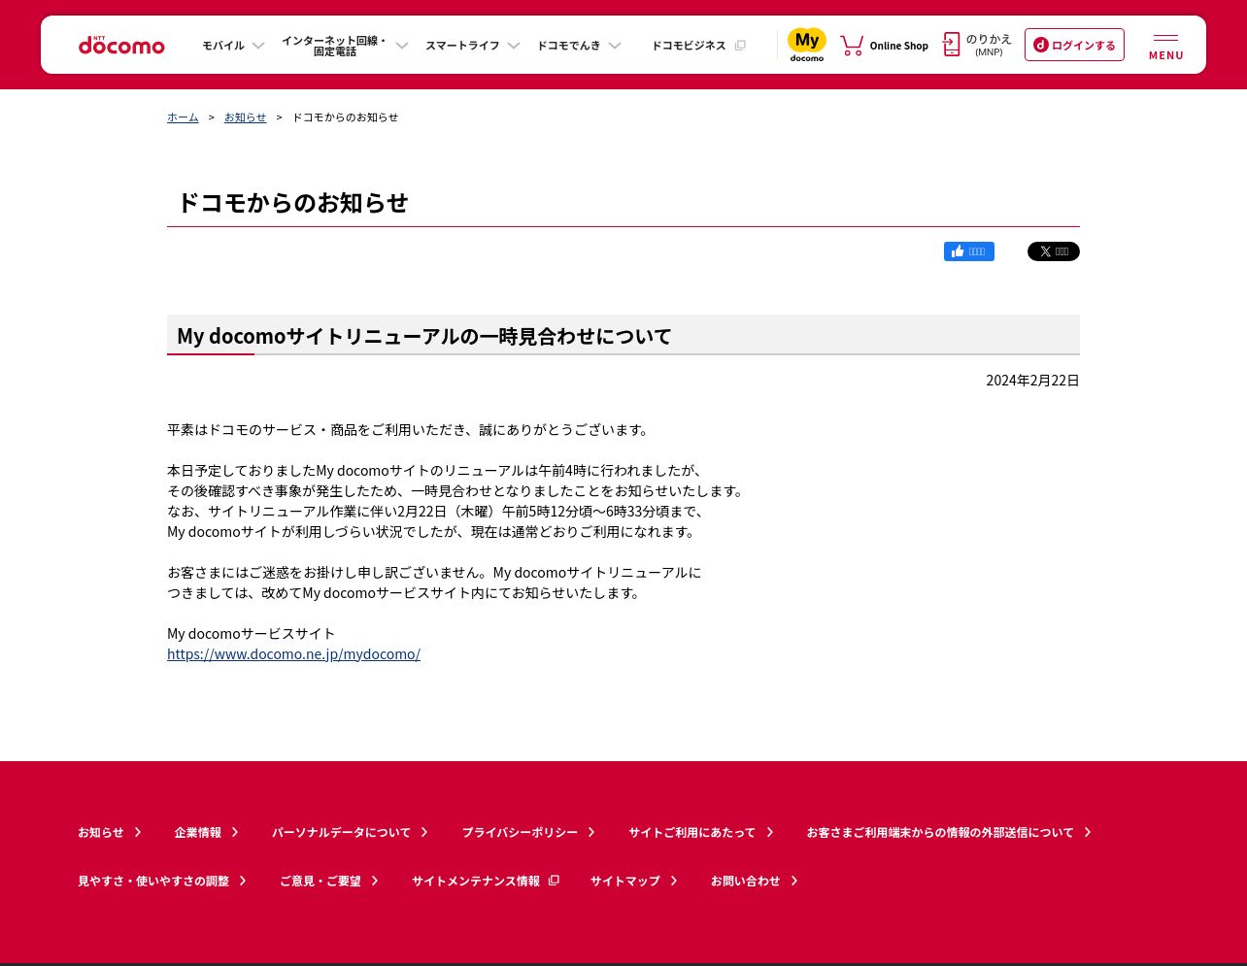
Task: Click the Facebook like button
Action: point(969,251)
